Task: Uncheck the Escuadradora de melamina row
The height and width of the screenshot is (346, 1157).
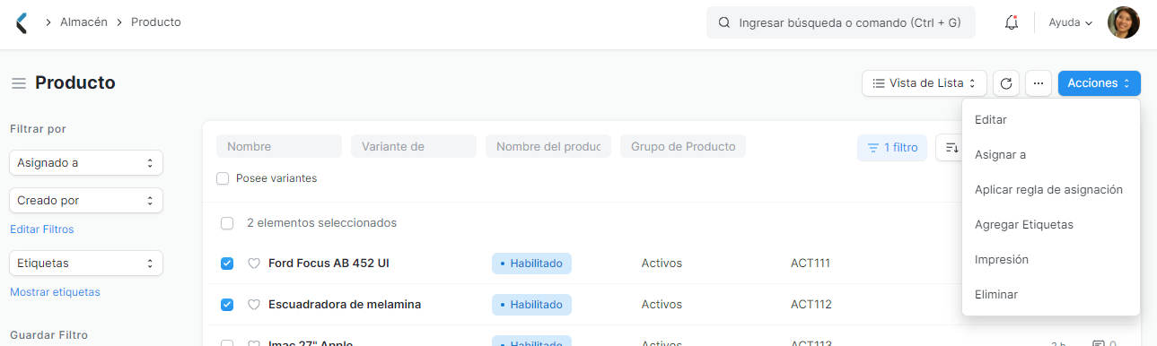Action: click(x=227, y=305)
